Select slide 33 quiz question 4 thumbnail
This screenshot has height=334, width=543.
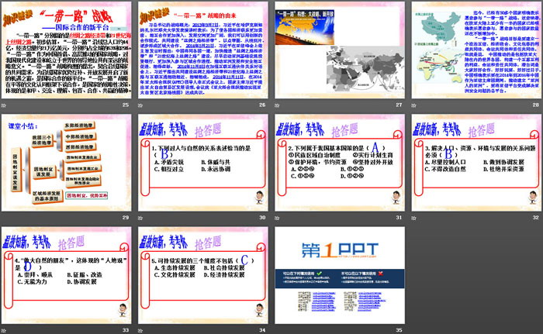pos(67,275)
